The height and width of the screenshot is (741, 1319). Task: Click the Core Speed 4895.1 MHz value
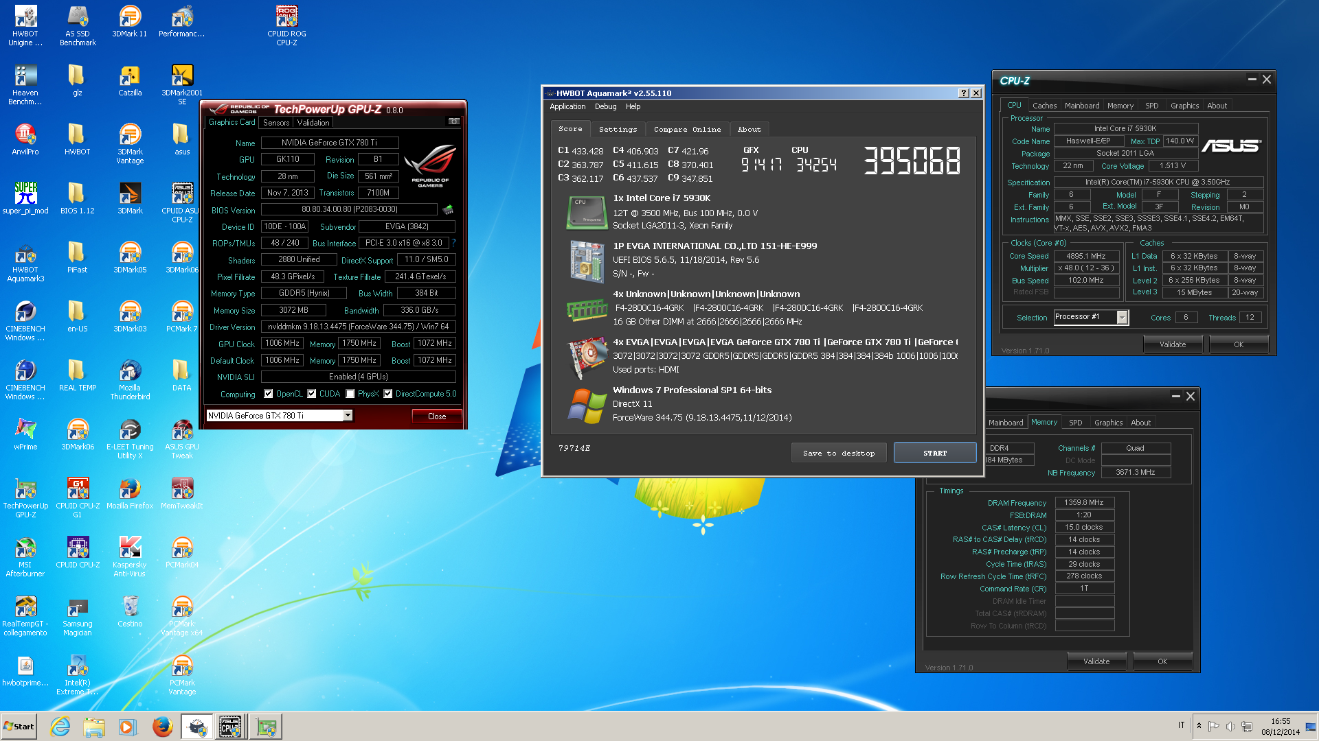pos(1086,256)
